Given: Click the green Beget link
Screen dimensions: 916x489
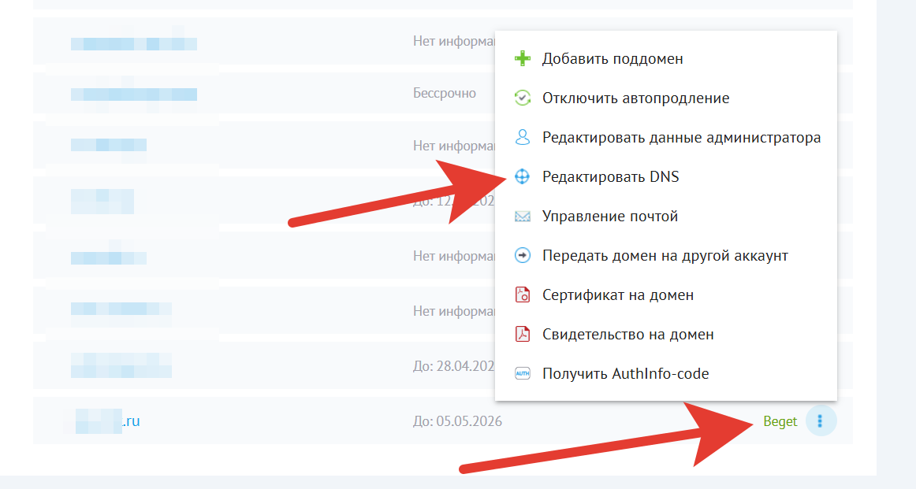Looking at the screenshot, I should [780, 421].
